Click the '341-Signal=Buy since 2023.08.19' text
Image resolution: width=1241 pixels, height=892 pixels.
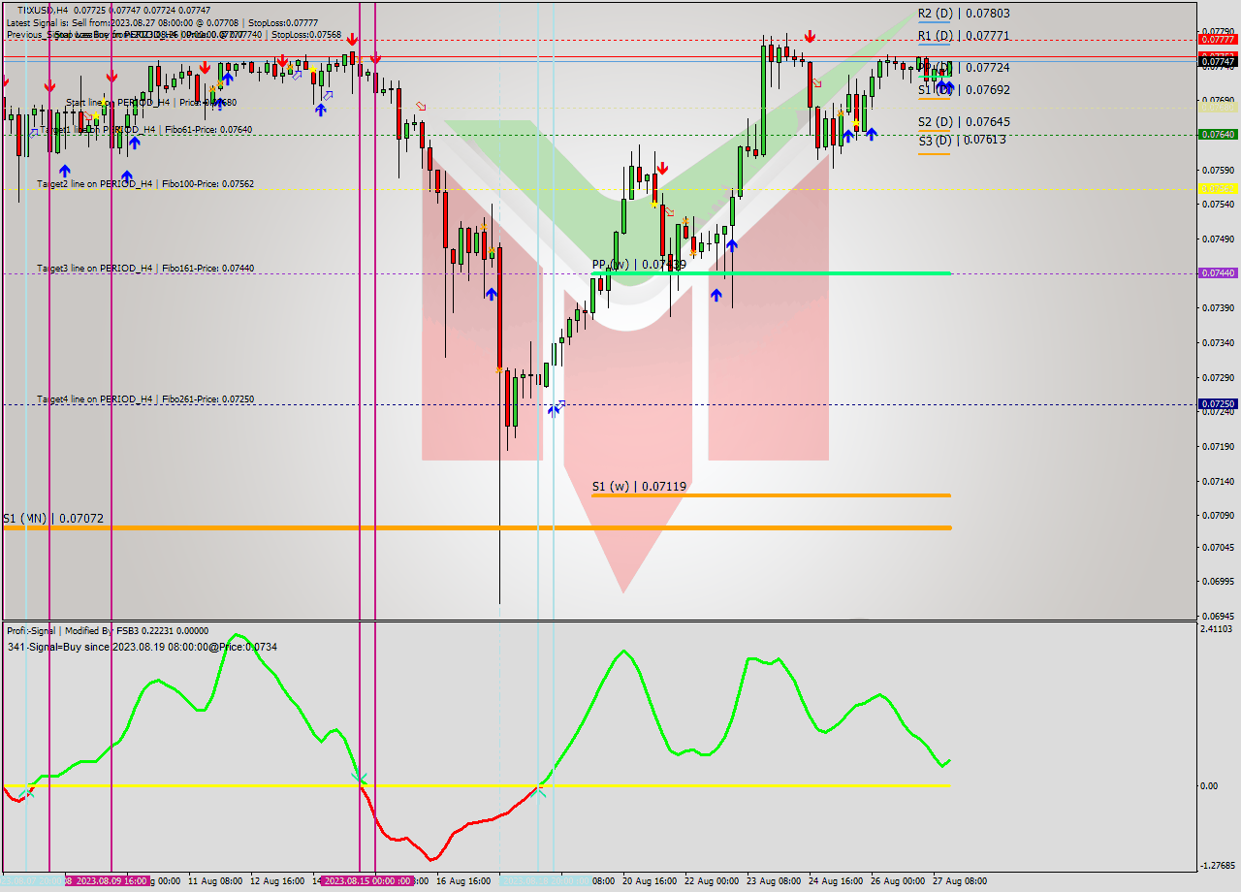coord(142,647)
